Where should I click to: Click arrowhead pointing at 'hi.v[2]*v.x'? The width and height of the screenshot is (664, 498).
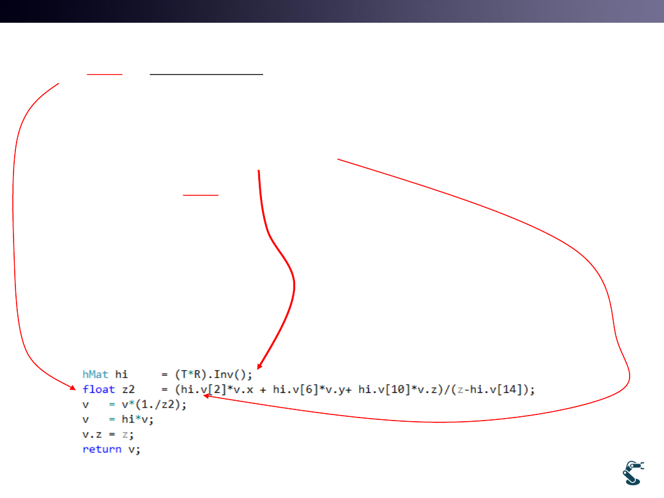tap(207, 397)
